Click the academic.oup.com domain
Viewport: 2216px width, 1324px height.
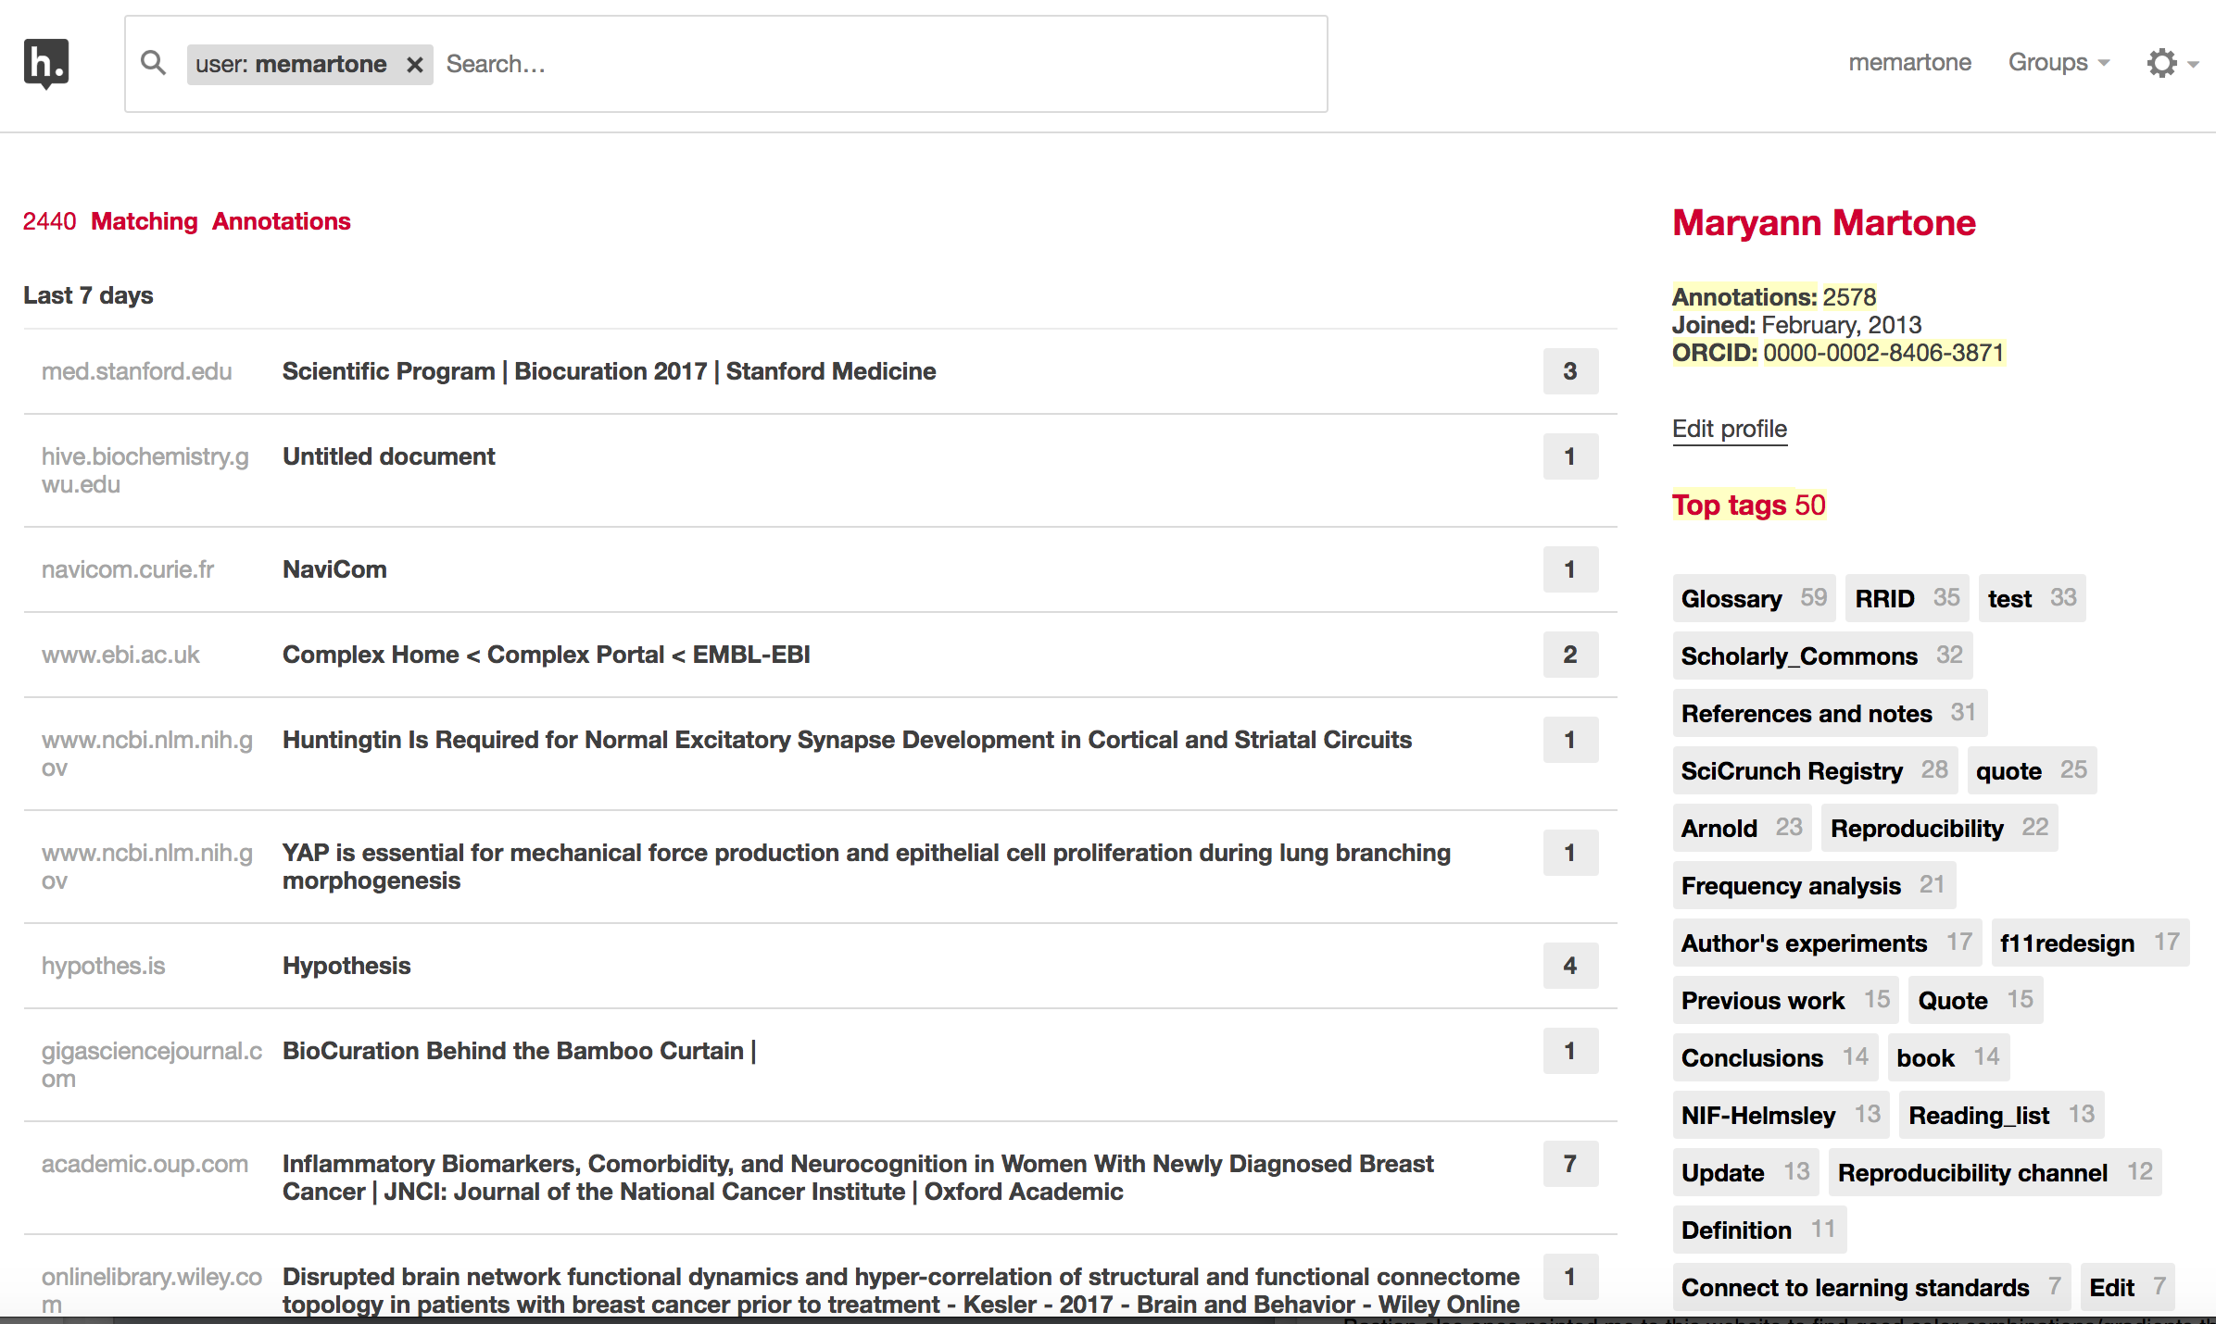(145, 1164)
